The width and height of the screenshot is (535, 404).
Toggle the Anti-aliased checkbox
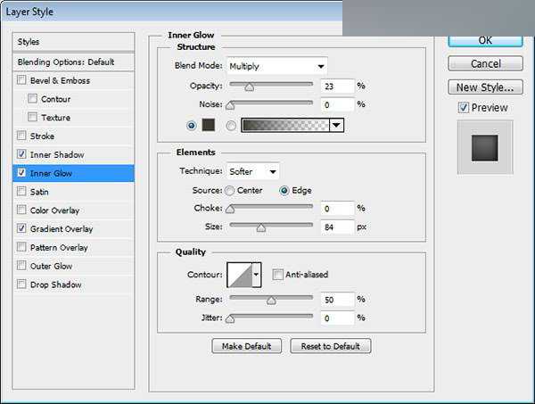[x=278, y=275]
